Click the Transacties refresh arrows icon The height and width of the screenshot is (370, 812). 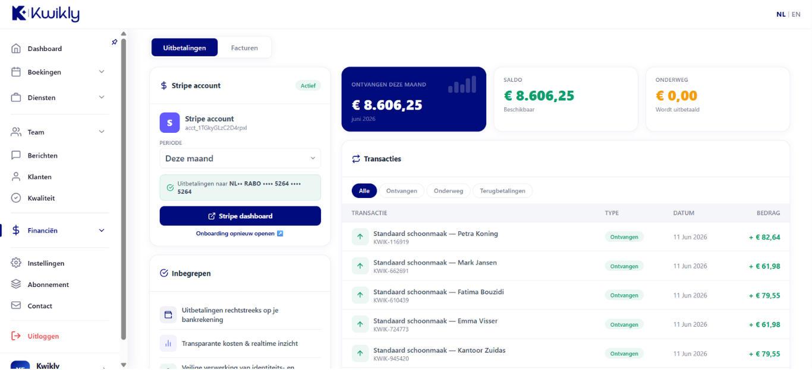coord(356,159)
